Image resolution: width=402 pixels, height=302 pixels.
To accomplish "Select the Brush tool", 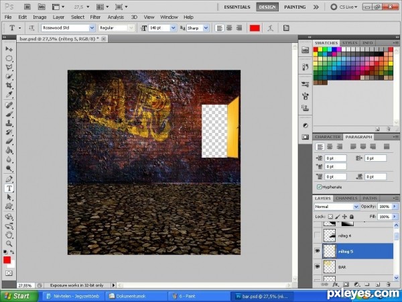I will click(x=9, y=114).
